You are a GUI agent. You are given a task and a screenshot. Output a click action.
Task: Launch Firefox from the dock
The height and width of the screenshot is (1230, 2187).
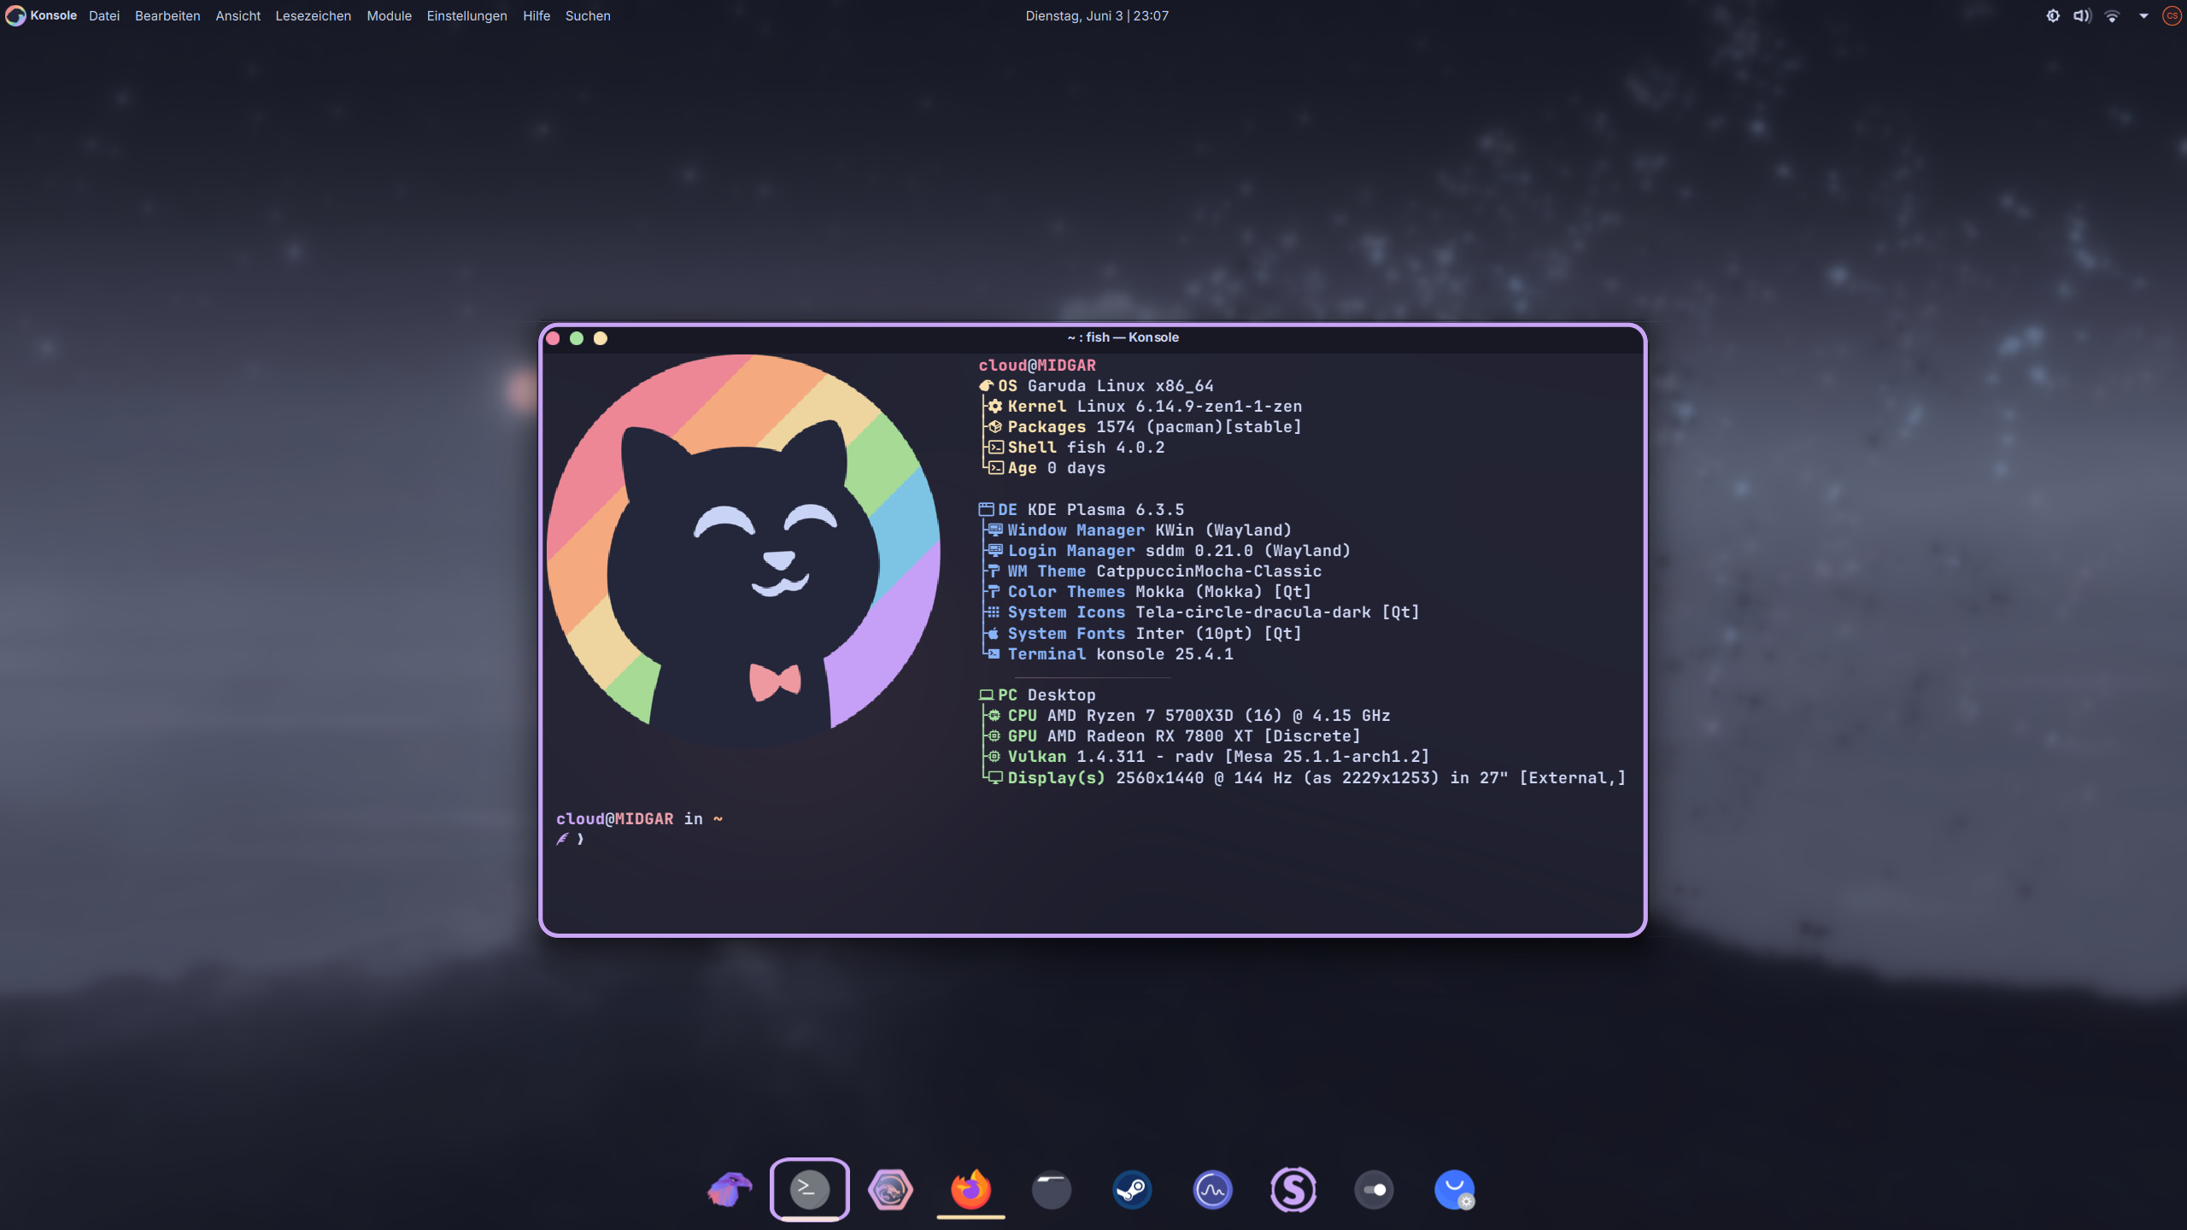point(970,1189)
